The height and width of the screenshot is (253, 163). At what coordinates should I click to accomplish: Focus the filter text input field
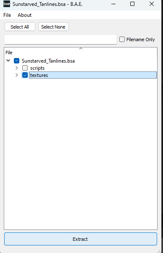(x=60, y=40)
